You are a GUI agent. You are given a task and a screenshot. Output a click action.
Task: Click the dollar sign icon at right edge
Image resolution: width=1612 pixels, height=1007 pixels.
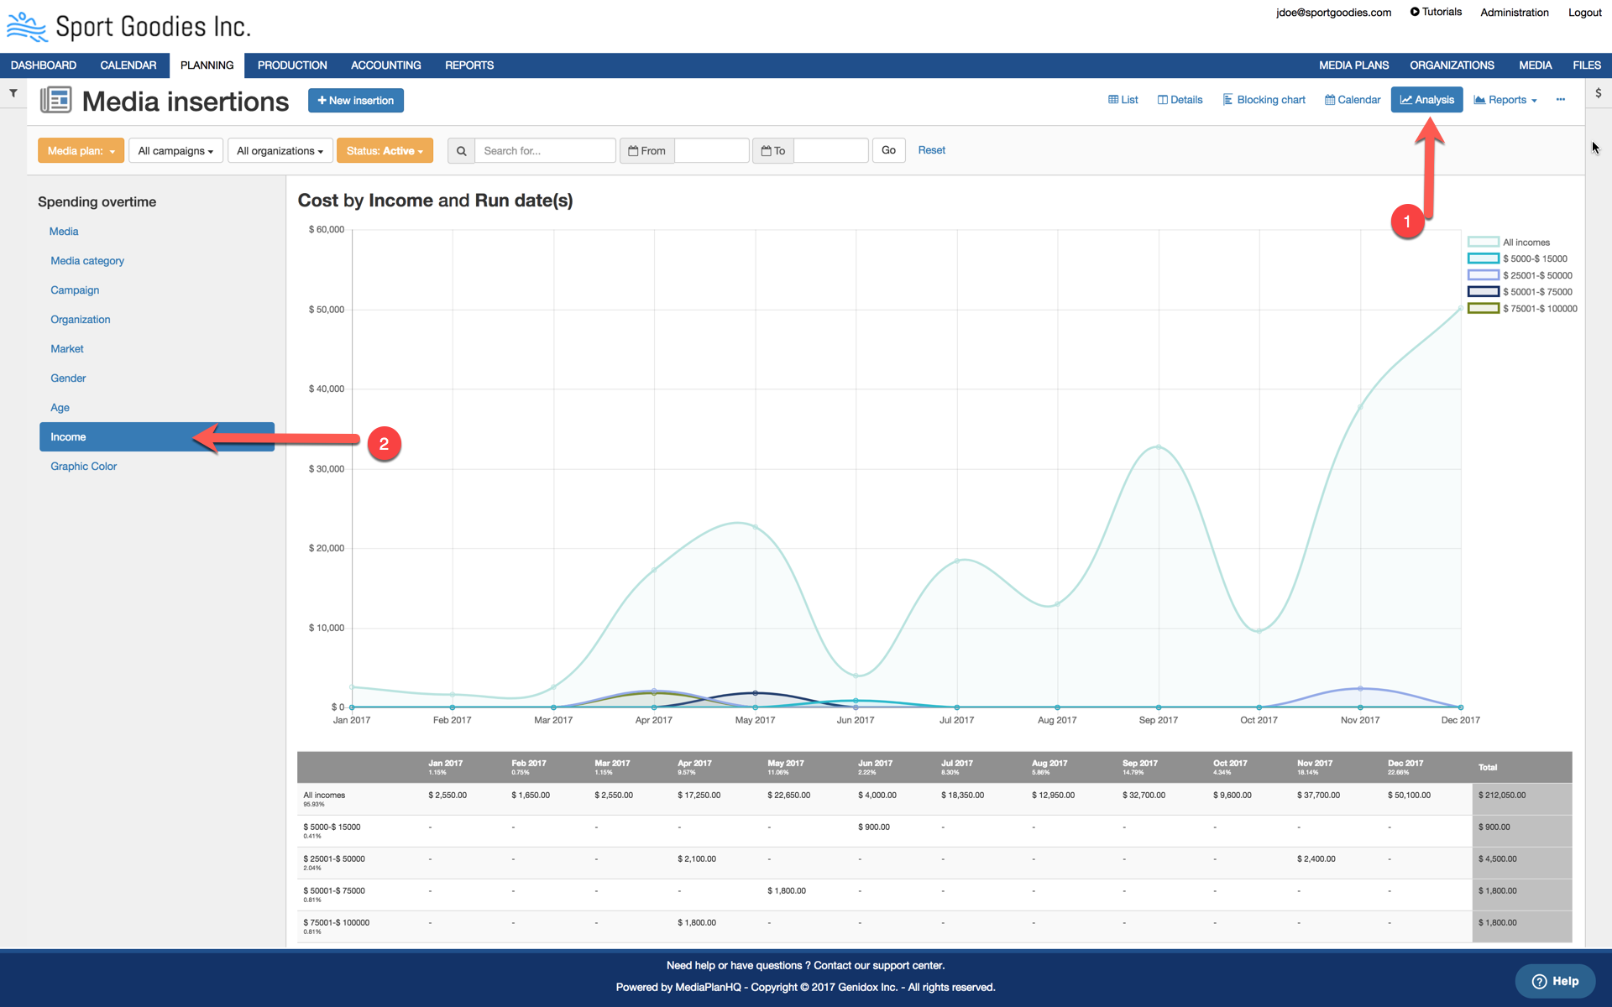pyautogui.click(x=1598, y=93)
